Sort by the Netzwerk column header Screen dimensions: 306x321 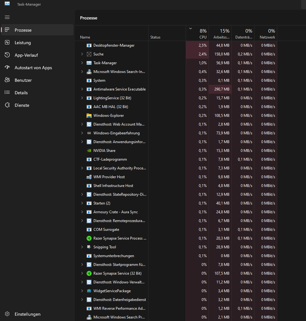coord(266,33)
